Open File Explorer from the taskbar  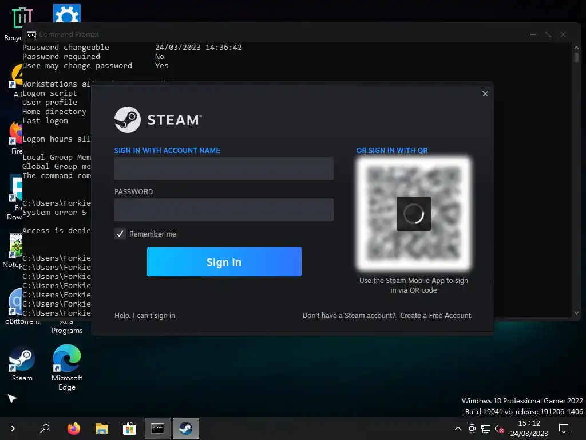tap(102, 429)
